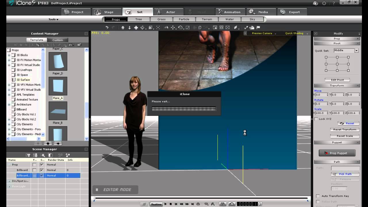Viewport: 368px width, 207px height.
Task: Open the Quick Set Middle dropdown
Action: [356, 50]
